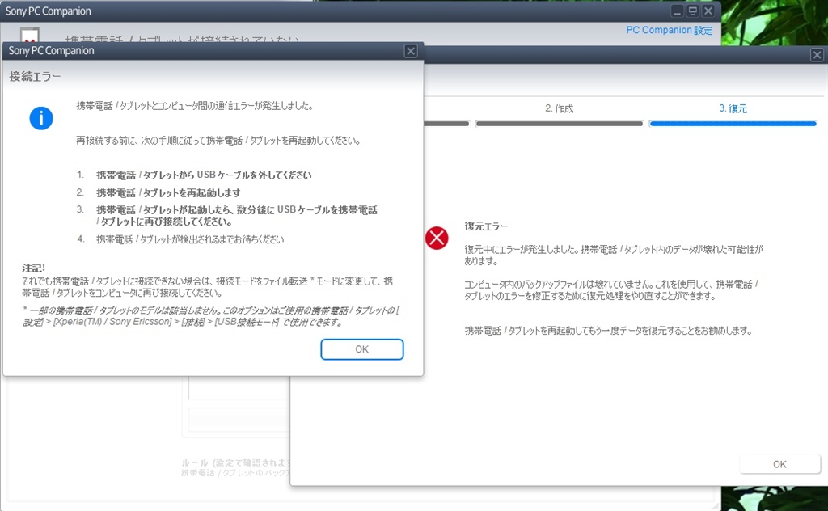Viewport: 828px width, 511px height.
Task: Select the 2. 作成 step tab
Action: pyautogui.click(x=560, y=108)
